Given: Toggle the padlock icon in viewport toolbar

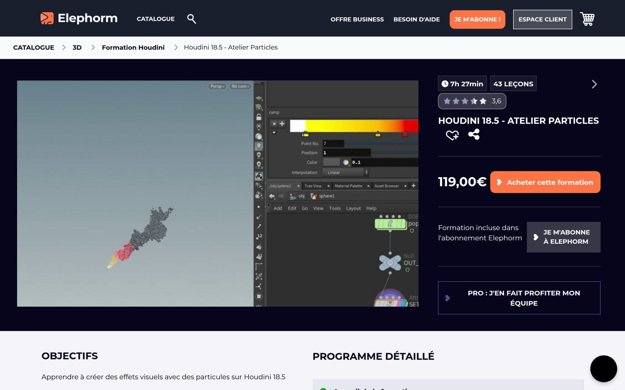Looking at the screenshot, I should [x=259, y=117].
